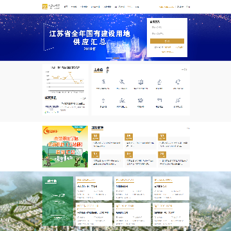
Task: Click the land price line chart panel
Action: coord(65,80)
